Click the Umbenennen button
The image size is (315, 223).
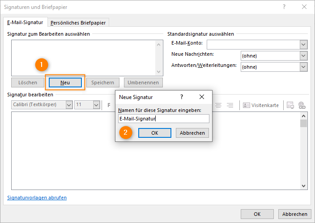[143, 83]
